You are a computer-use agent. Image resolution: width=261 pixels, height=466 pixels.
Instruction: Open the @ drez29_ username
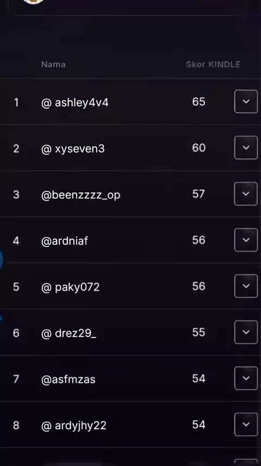coord(69,333)
